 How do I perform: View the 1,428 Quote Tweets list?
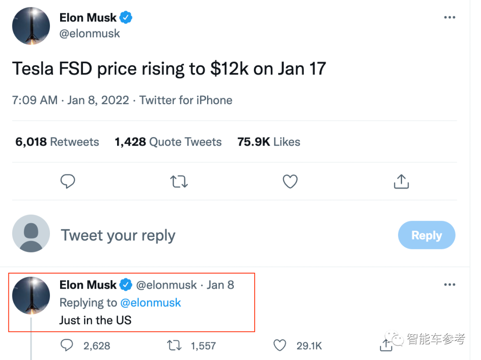tap(168, 142)
